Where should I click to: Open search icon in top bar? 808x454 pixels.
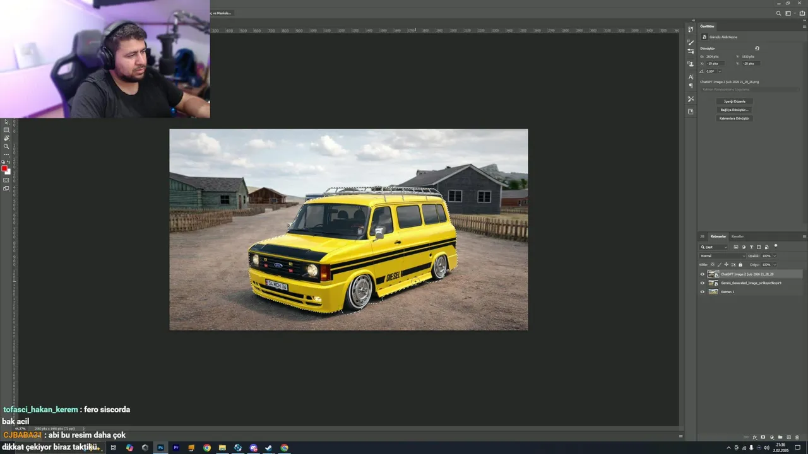pyautogui.click(x=778, y=13)
